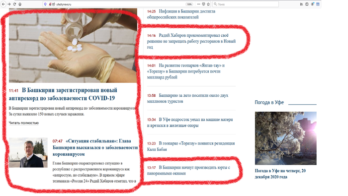Image resolution: width=348 pixels, height=196 pixels.
Task: Click the blue save extension icon
Action: pyautogui.click(x=318, y=4)
